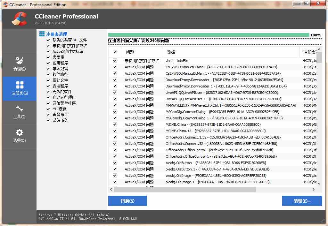The width and height of the screenshot is (328, 226).
Task: Toggle the select-all checkbox in the results header
Action: click(114, 52)
